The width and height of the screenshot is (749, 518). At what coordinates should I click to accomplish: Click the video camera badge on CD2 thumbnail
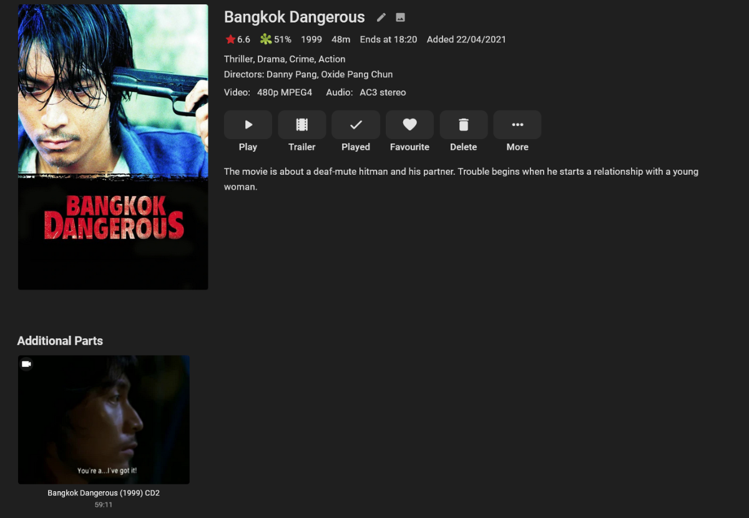pos(26,364)
